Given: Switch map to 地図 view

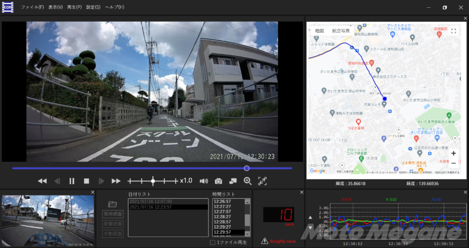Looking at the screenshot, I should [x=319, y=31].
